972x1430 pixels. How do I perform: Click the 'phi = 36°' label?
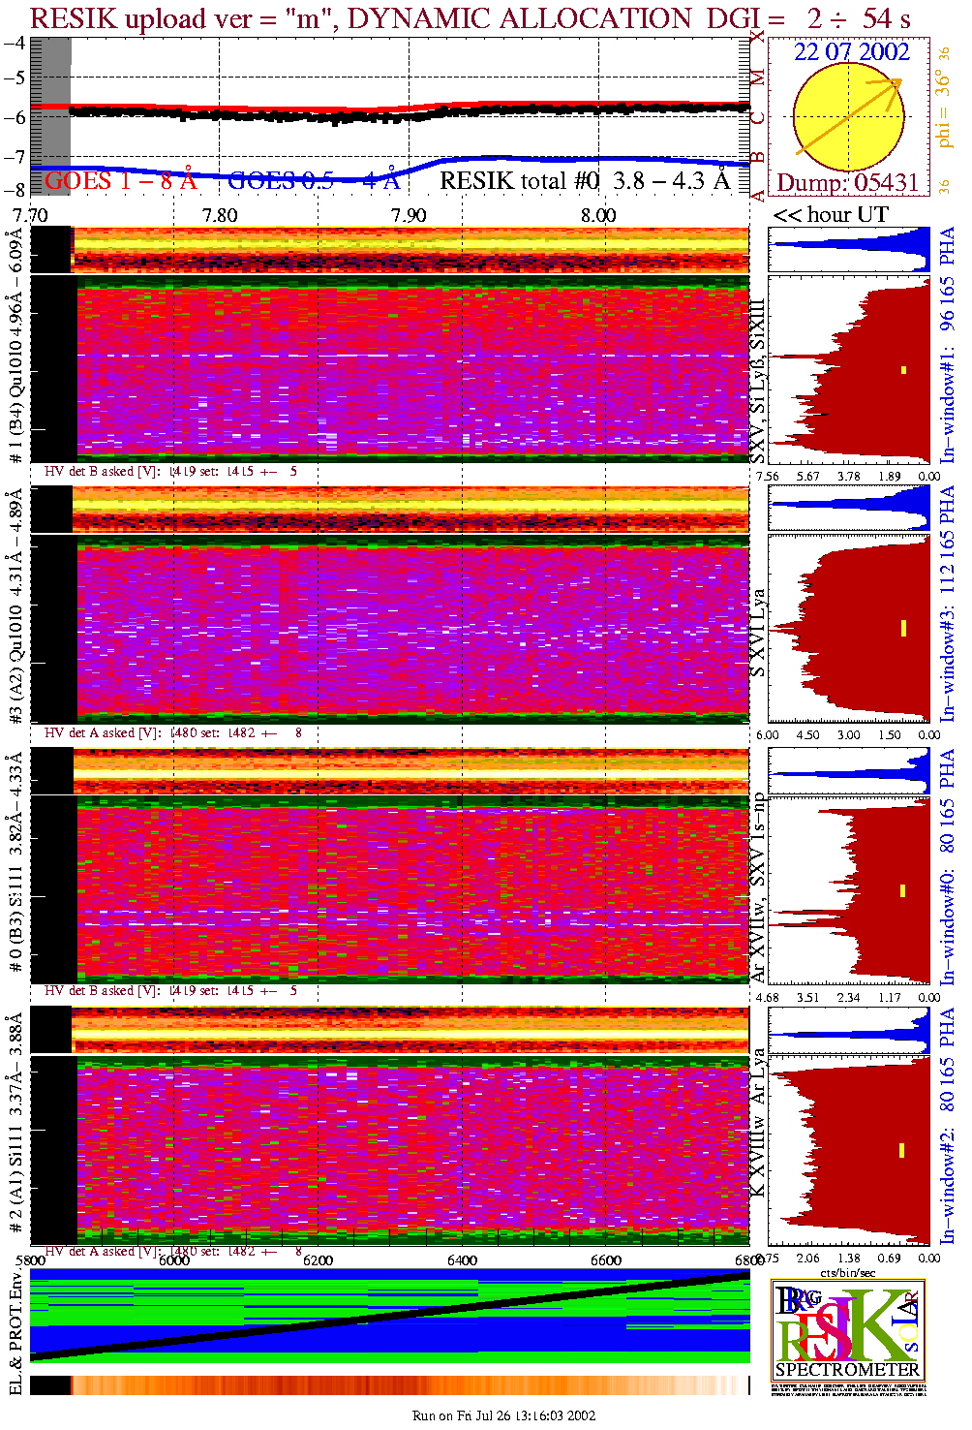click(943, 108)
